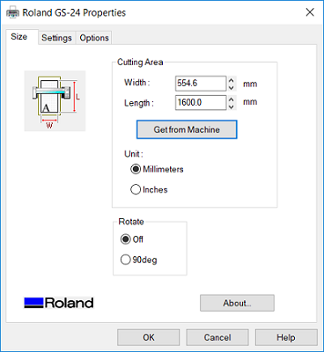This screenshot has width=324, height=352.
Task: Click the Width: label
Action: point(137,83)
